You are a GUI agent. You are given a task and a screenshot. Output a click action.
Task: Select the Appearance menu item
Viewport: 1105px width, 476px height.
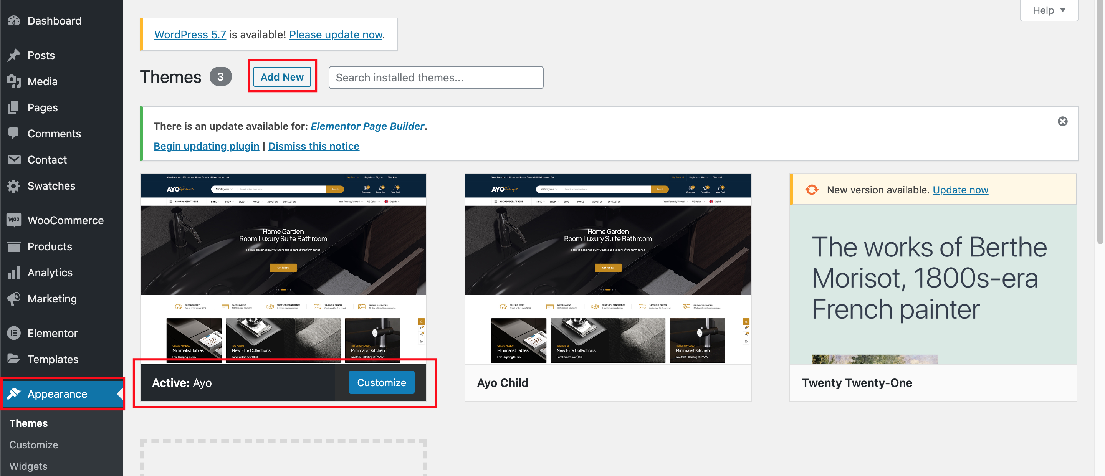(62, 394)
